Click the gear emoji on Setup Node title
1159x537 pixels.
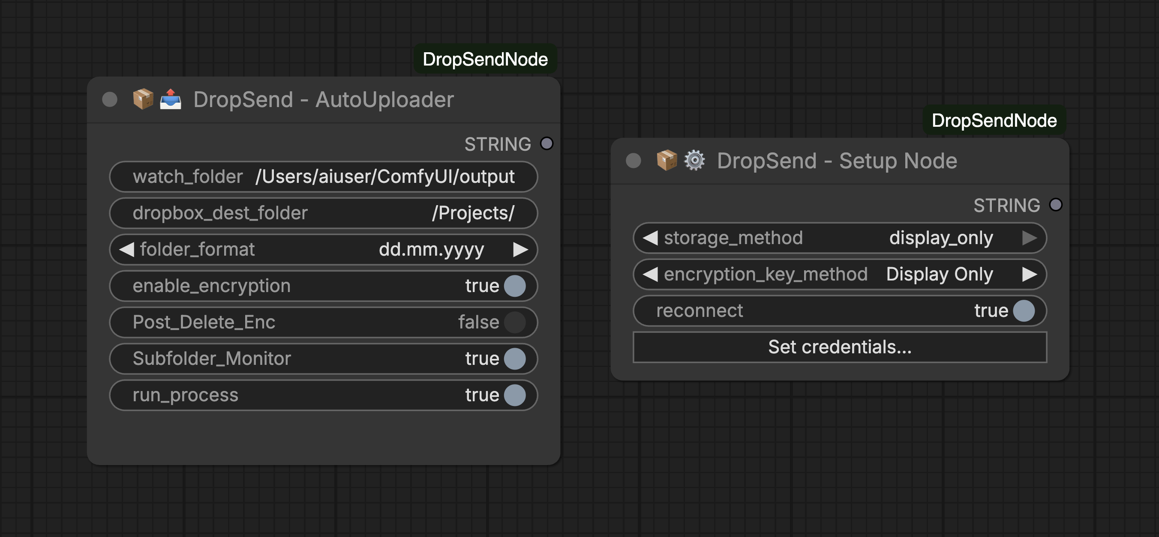pyautogui.click(x=694, y=160)
